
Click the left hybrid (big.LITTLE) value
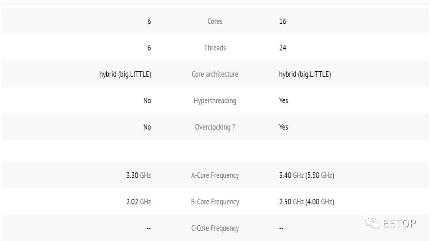click(125, 74)
